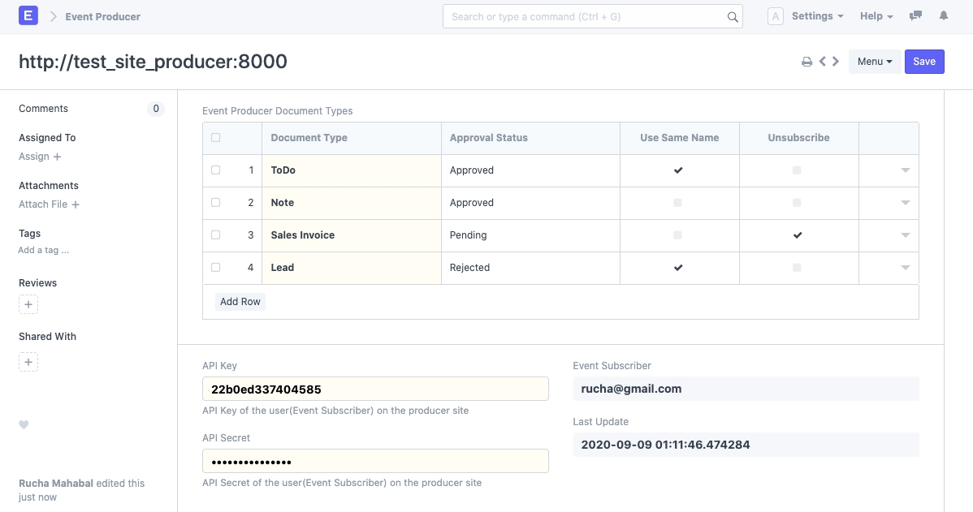The width and height of the screenshot is (973, 512).
Task: Click the print icon beside the title
Action: 807,62
